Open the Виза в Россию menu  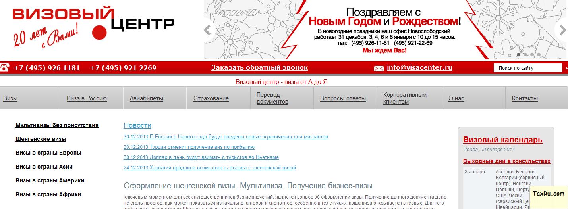[x=87, y=98]
